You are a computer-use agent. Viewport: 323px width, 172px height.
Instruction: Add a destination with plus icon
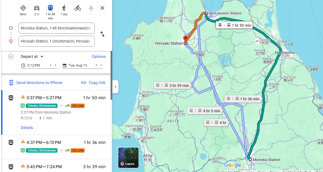[x=11, y=56]
